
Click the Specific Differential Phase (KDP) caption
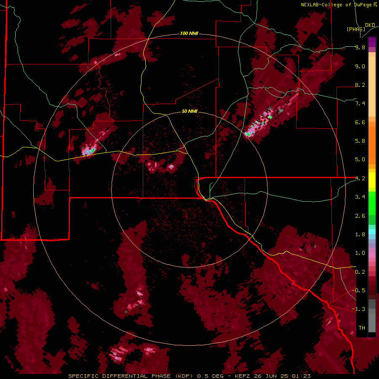tap(131, 376)
